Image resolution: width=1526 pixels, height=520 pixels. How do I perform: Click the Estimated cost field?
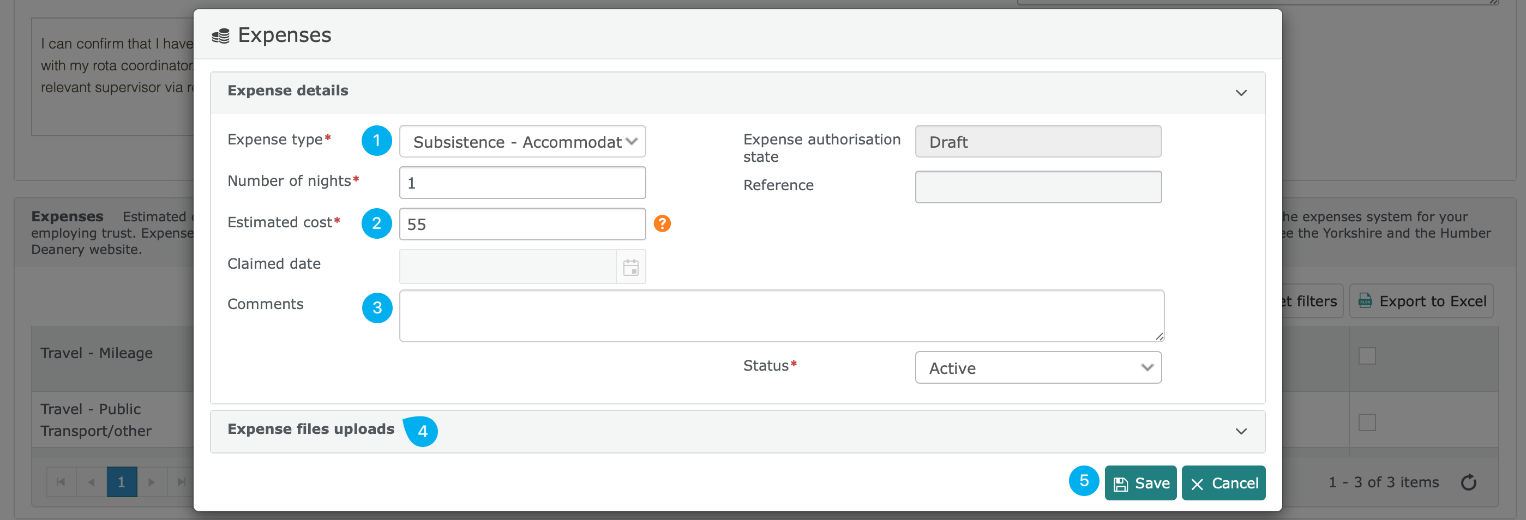[522, 224]
